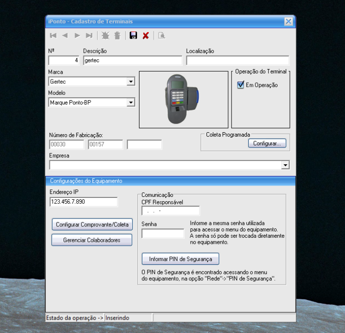Screen dimensions: 345x333
Task: Cancel changes with red X icon
Action: pos(146,36)
